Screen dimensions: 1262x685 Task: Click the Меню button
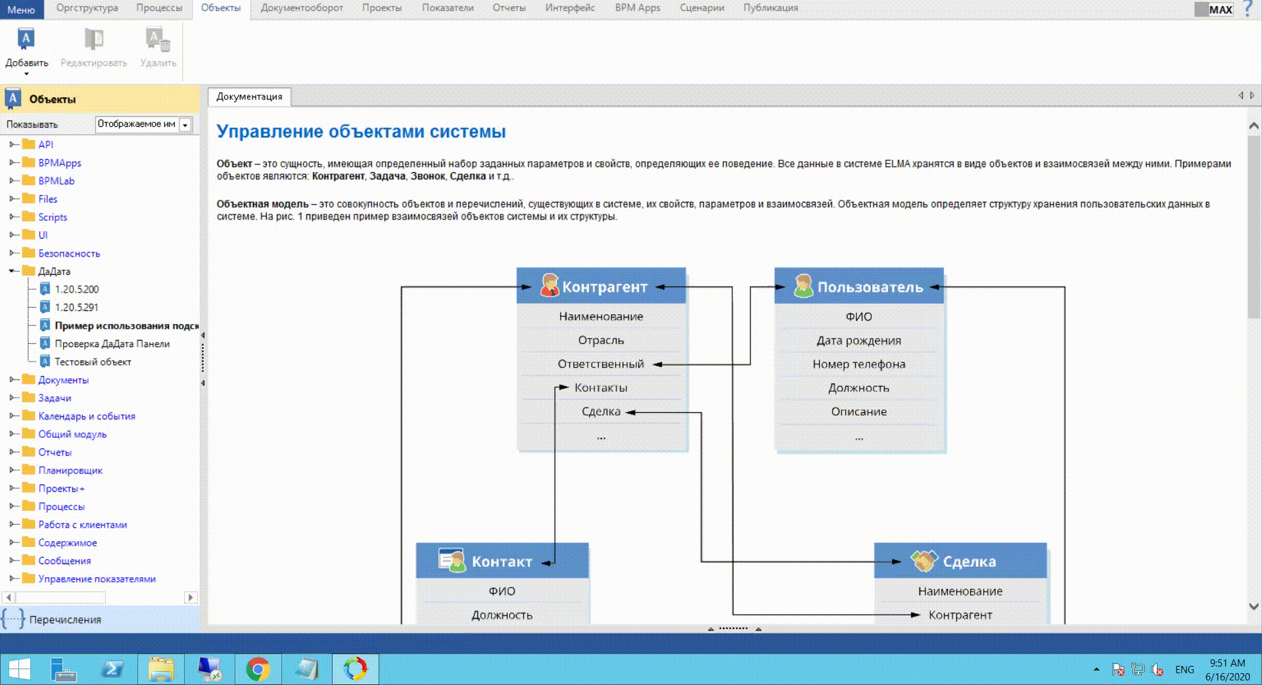pyautogui.click(x=21, y=9)
